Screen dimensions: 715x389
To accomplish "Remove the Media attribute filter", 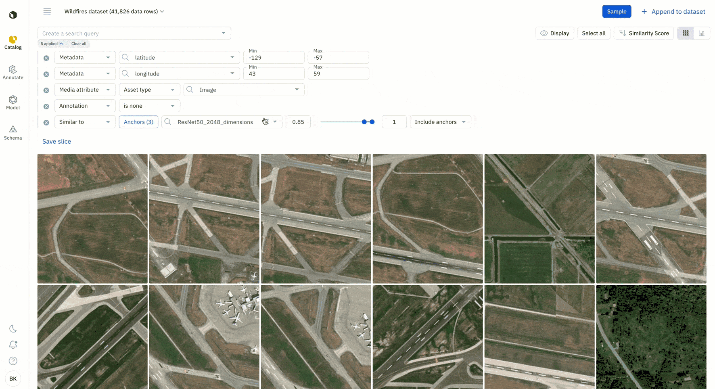I will click(x=46, y=90).
